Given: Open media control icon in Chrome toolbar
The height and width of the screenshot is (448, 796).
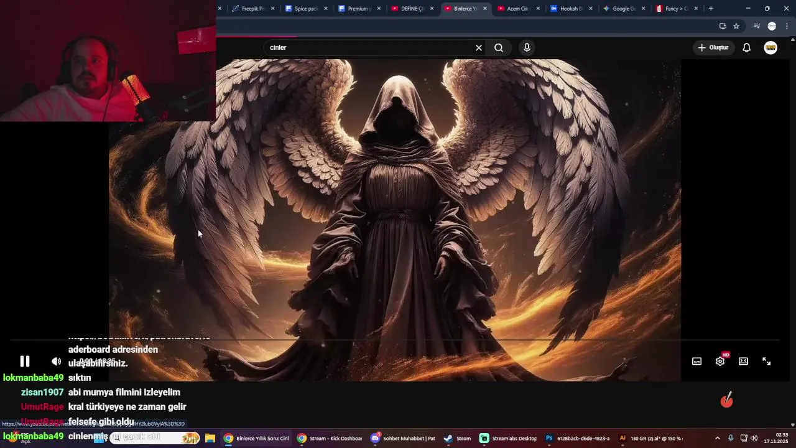Looking at the screenshot, I should [x=757, y=26].
